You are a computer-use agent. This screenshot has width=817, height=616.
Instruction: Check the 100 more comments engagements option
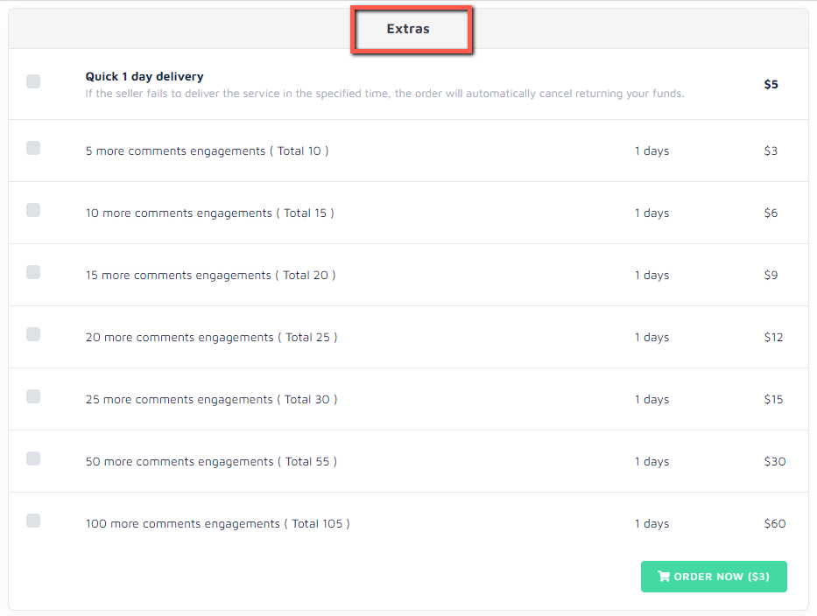coord(33,521)
